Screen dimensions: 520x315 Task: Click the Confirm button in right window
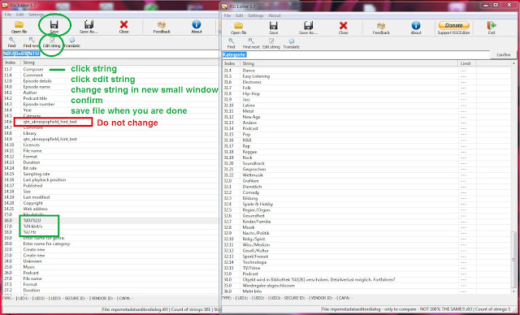point(504,55)
